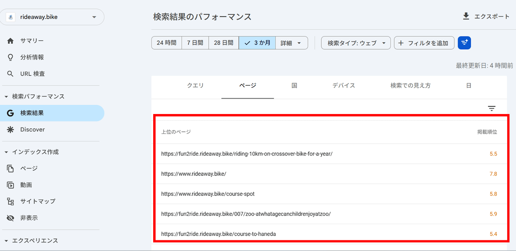Select the 3 か月 date range
This screenshot has width=516, height=251.
(x=257, y=43)
